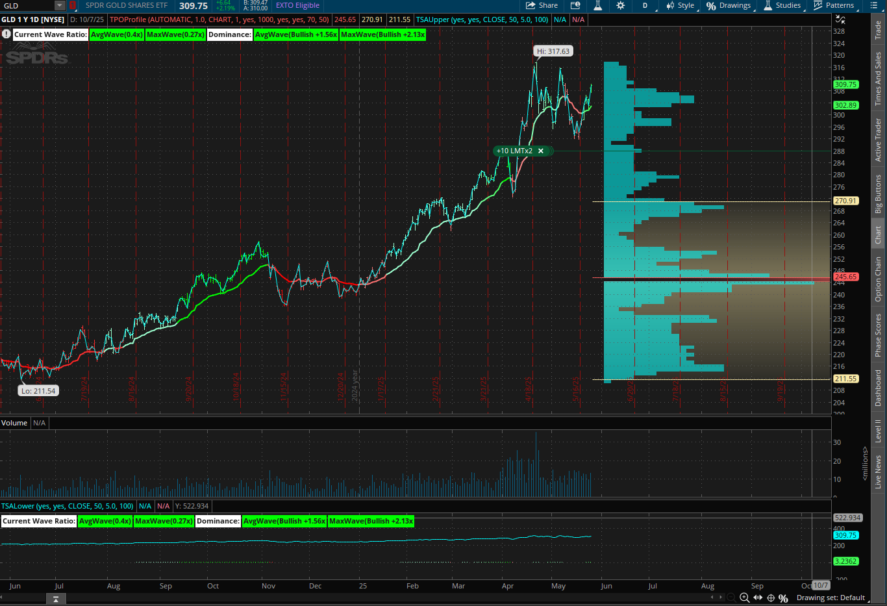Click the GLD symbol input field
This screenshot has width=887, height=606.
(x=27, y=5)
